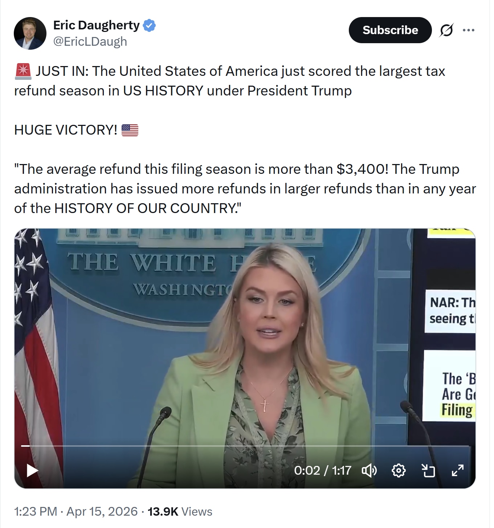This screenshot has height=528, width=494.
Task: Click the Eric Daugherty display name
Action: tap(96, 25)
